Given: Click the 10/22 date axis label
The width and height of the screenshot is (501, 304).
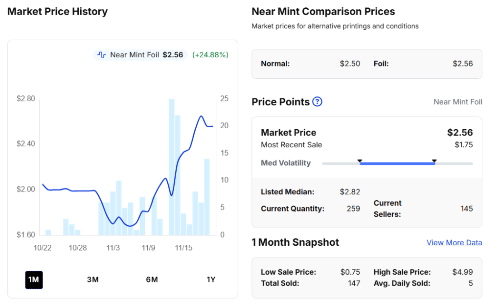Looking at the screenshot, I should tap(43, 248).
